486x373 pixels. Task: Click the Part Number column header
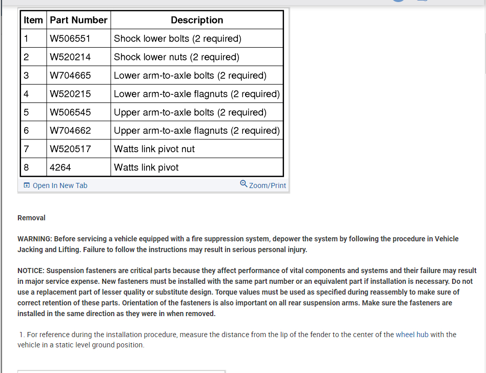coord(78,20)
